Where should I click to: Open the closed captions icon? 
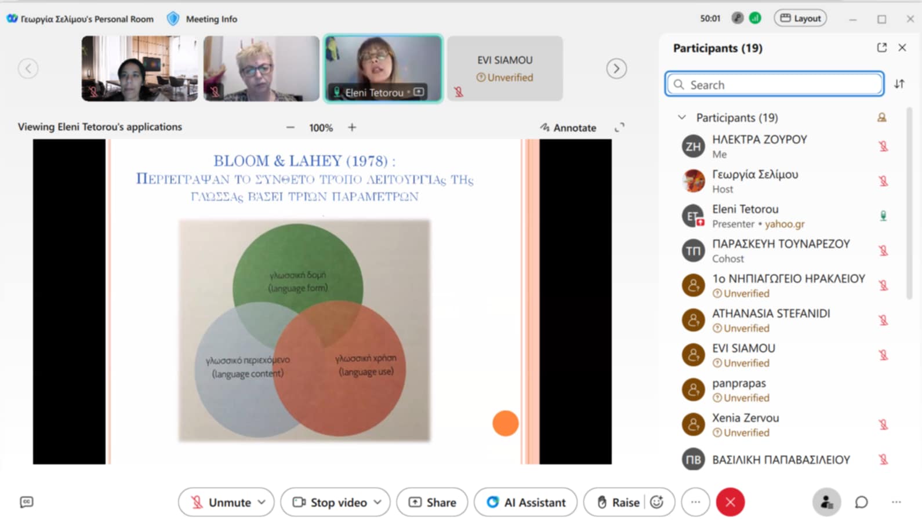point(27,502)
